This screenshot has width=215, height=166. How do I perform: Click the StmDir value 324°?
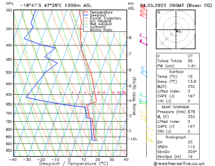(192, 152)
